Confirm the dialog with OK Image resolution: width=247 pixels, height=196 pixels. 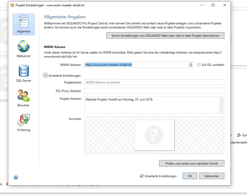click(190, 176)
